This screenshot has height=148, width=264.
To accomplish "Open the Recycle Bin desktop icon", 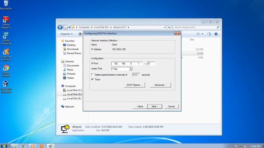I will click(6, 5).
